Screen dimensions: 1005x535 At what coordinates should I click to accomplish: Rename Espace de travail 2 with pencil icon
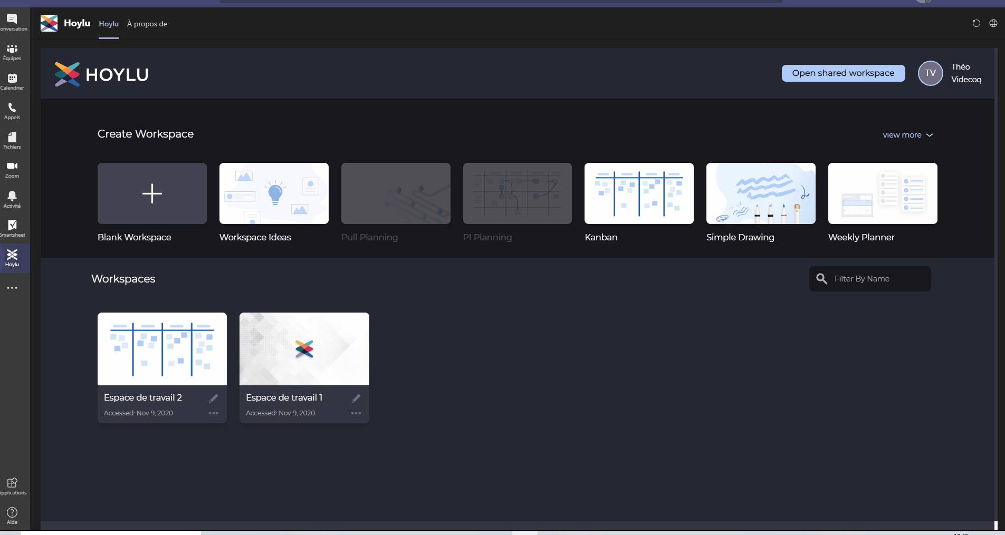tap(214, 398)
